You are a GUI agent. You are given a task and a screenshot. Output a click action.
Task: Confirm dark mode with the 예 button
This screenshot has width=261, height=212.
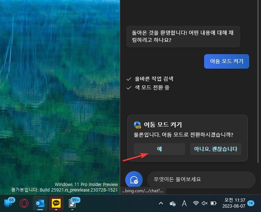(x=159, y=149)
